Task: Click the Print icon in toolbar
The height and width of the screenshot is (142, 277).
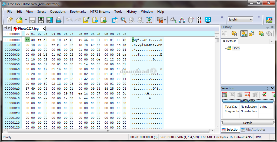Action: tap(58, 20)
